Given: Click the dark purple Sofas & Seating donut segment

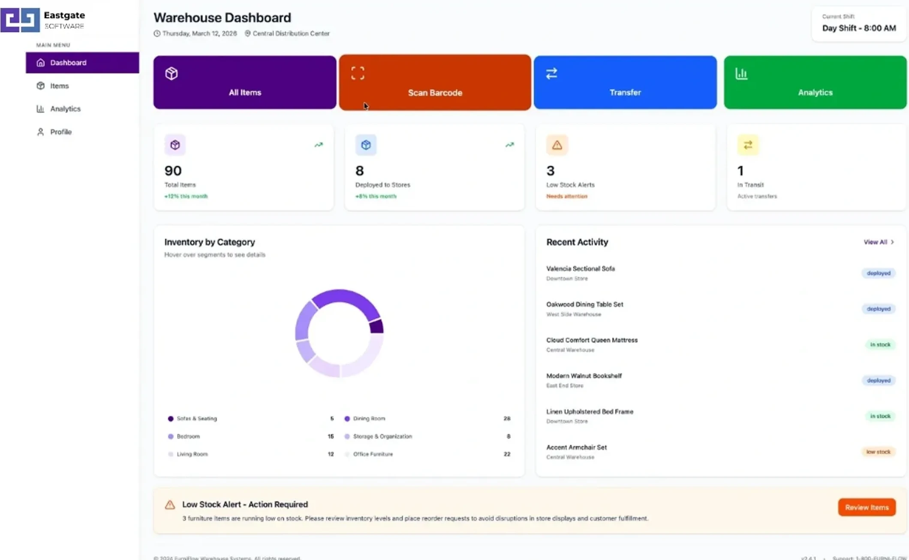Looking at the screenshot, I should click(376, 327).
